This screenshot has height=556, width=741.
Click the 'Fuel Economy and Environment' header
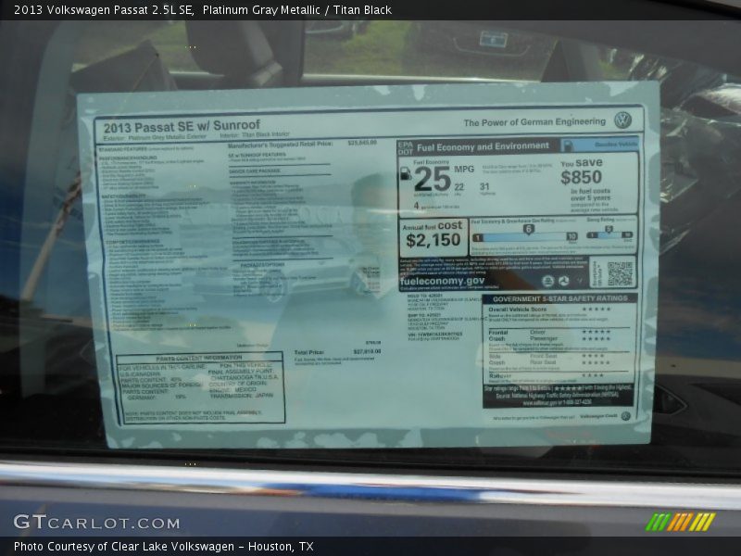(483, 147)
